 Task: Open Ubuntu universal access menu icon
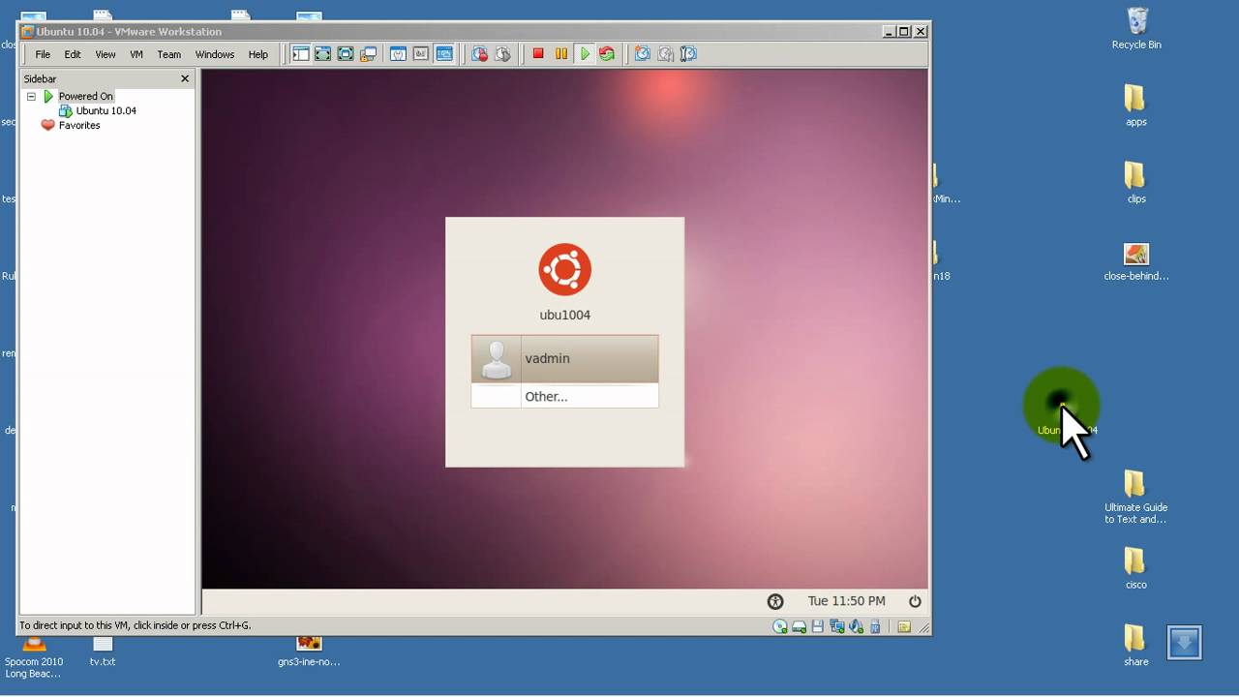(x=775, y=601)
